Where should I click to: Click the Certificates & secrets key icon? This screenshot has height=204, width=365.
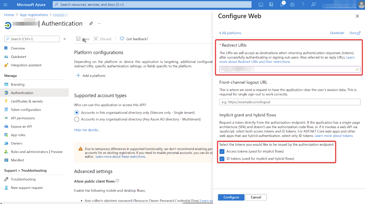(6, 101)
